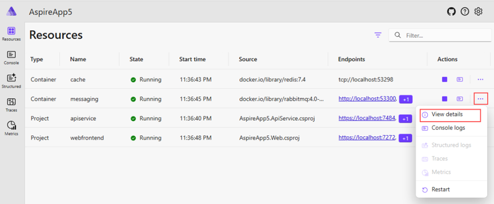Click the filter icon beside search box

click(x=378, y=35)
